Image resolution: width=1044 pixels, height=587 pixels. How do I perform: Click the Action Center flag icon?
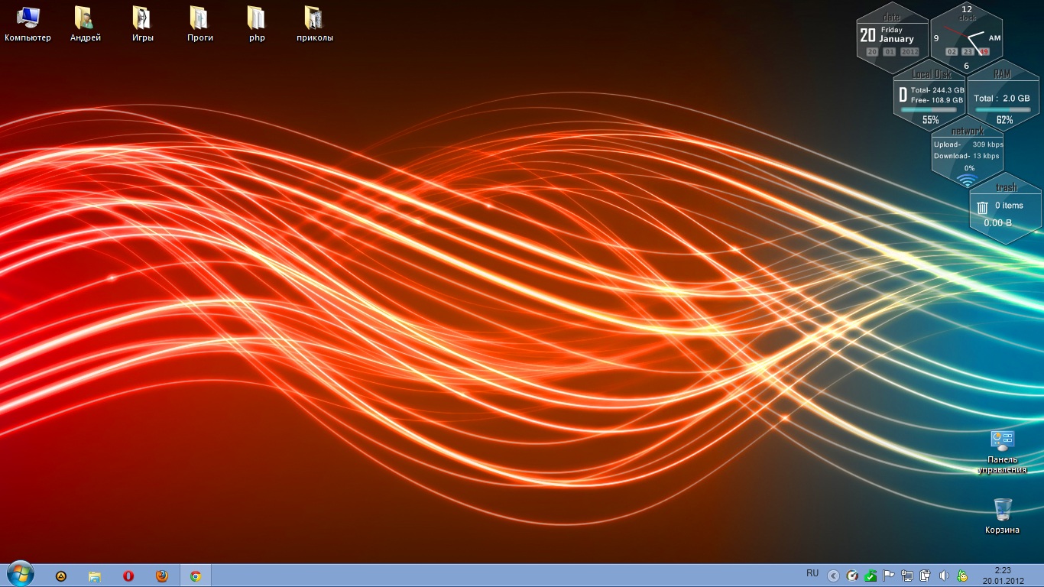pyautogui.click(x=889, y=576)
